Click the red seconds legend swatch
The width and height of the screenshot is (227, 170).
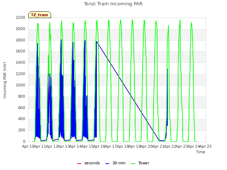pyautogui.click(x=79, y=164)
